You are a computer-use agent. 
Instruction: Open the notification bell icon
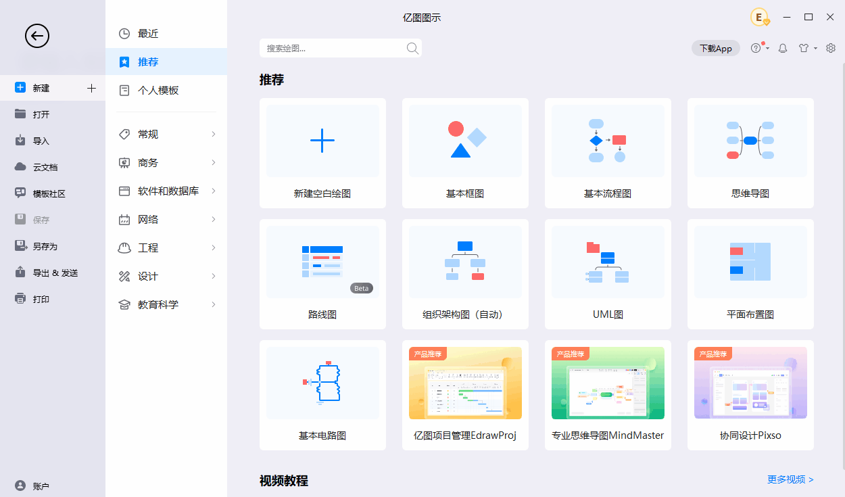pos(782,48)
